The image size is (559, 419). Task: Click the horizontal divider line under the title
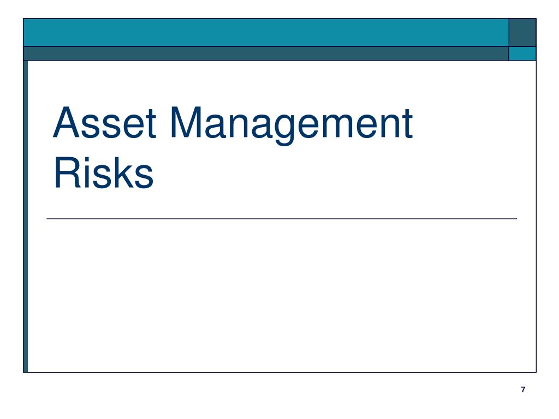point(282,219)
